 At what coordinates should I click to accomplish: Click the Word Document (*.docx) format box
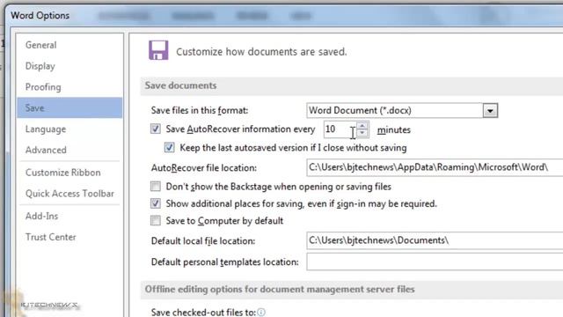pyautogui.click(x=395, y=111)
